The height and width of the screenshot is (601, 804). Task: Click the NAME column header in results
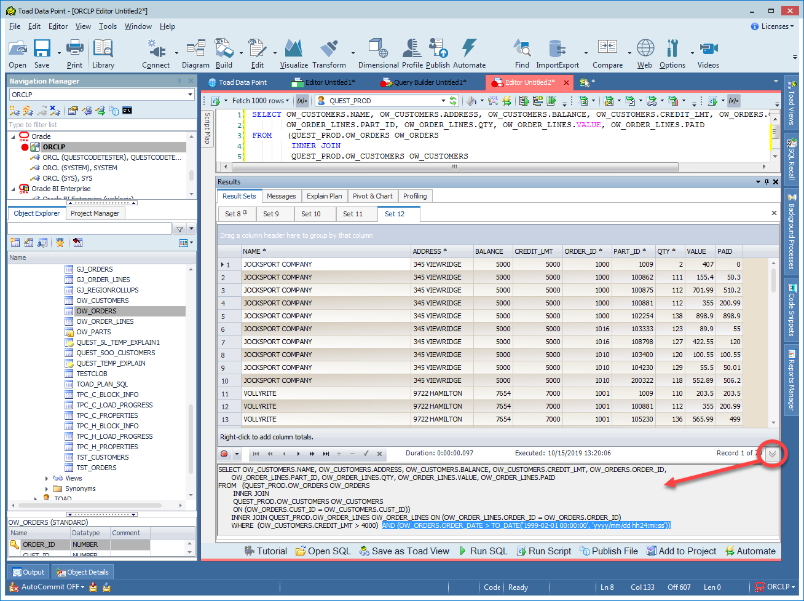(326, 251)
